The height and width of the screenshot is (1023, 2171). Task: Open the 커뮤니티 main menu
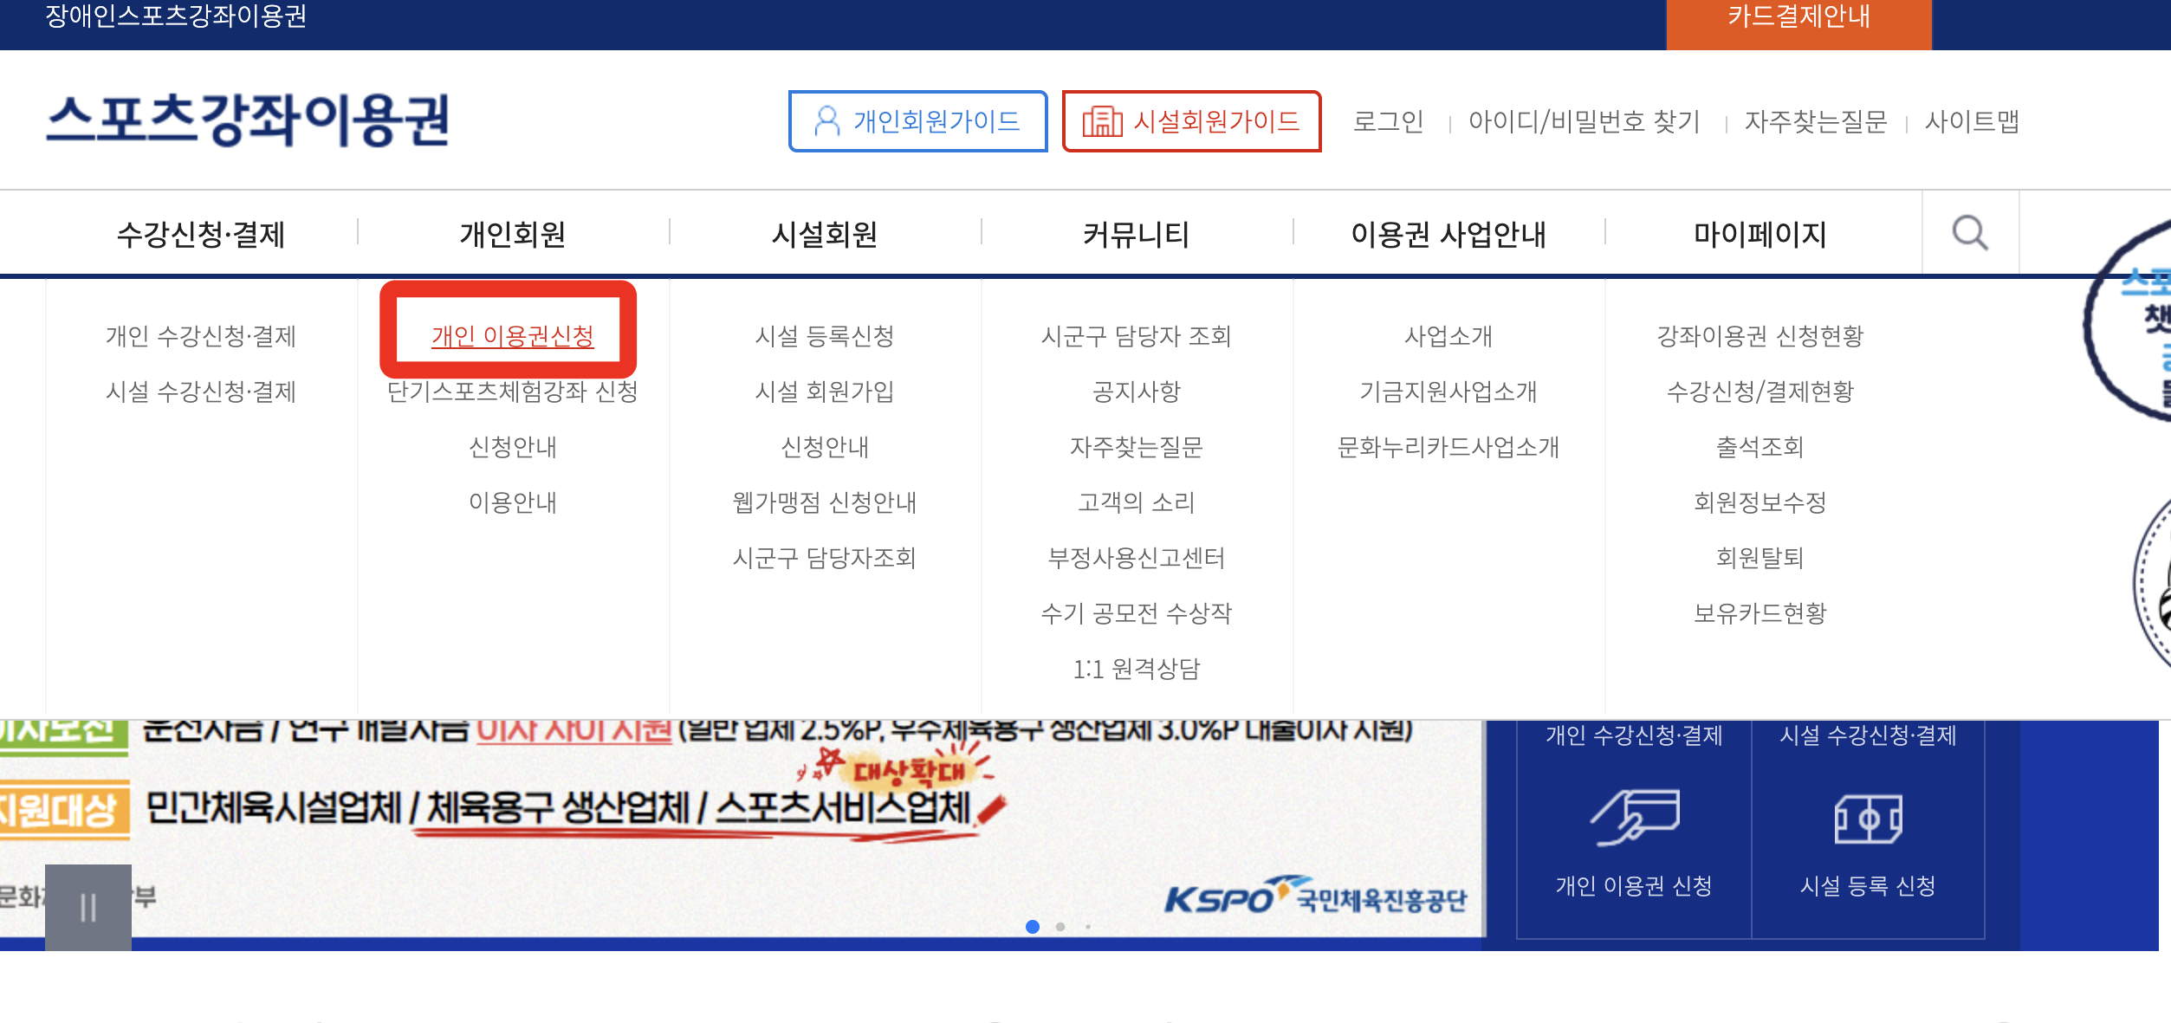point(1136,234)
